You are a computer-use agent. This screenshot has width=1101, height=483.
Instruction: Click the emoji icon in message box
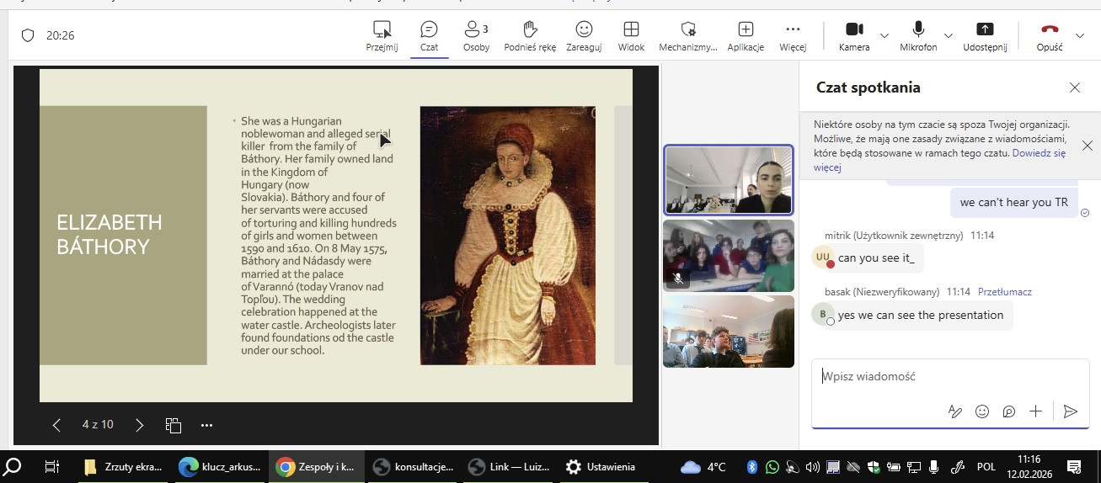click(981, 411)
